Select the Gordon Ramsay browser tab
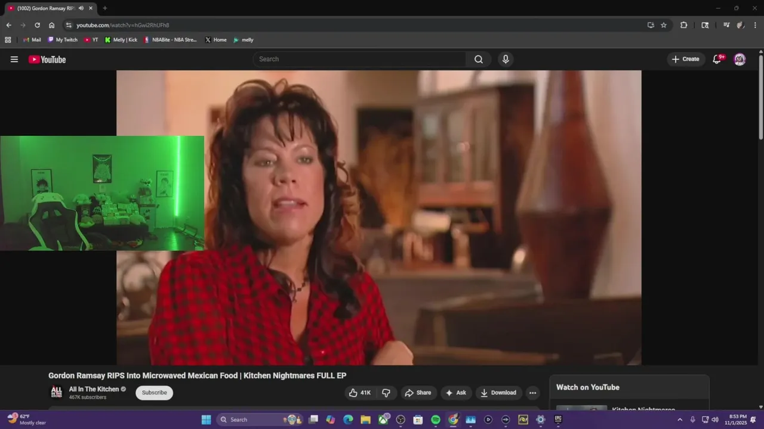This screenshot has height=429, width=764. pyautogui.click(x=45, y=8)
